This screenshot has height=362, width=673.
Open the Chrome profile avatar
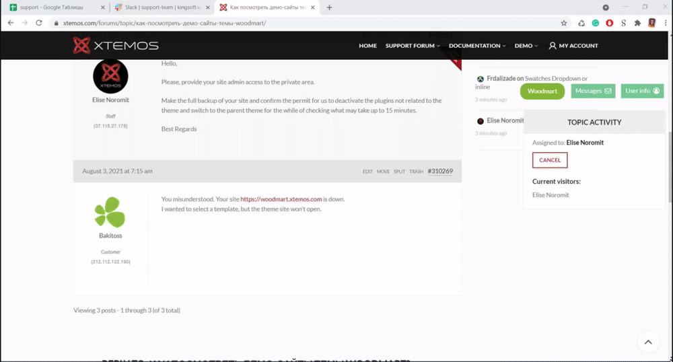point(651,23)
